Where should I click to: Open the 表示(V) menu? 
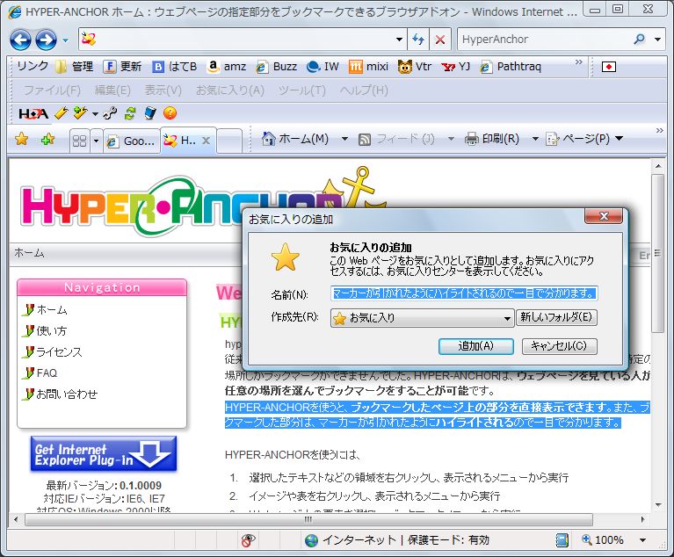(x=163, y=90)
